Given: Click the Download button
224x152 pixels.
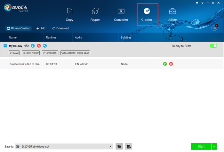Looking at the screenshot, I should coord(60,28).
